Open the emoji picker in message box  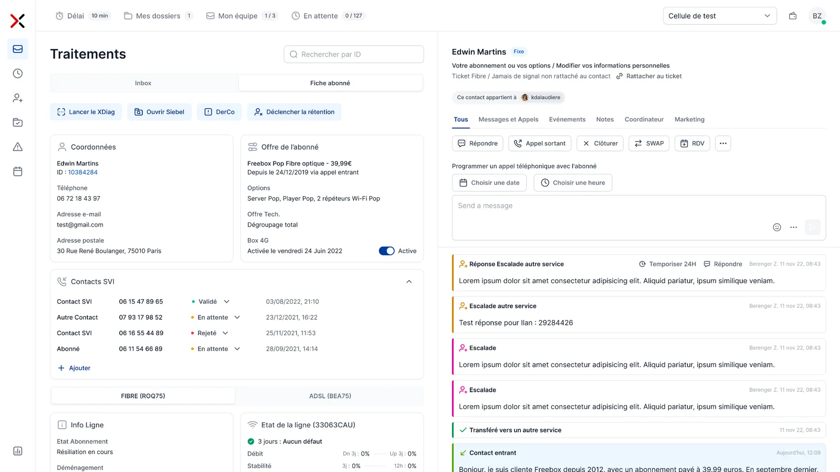[777, 227]
